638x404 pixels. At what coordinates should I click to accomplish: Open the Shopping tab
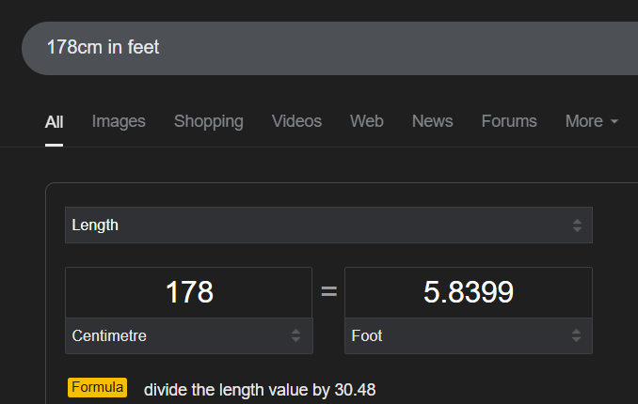coord(209,121)
